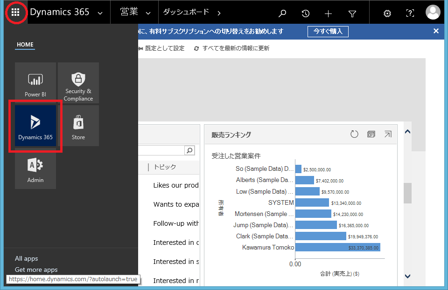This screenshot has width=448, height=290.
Task: Expand the Dynamics 365 dropdown arrow
Action: (x=100, y=13)
